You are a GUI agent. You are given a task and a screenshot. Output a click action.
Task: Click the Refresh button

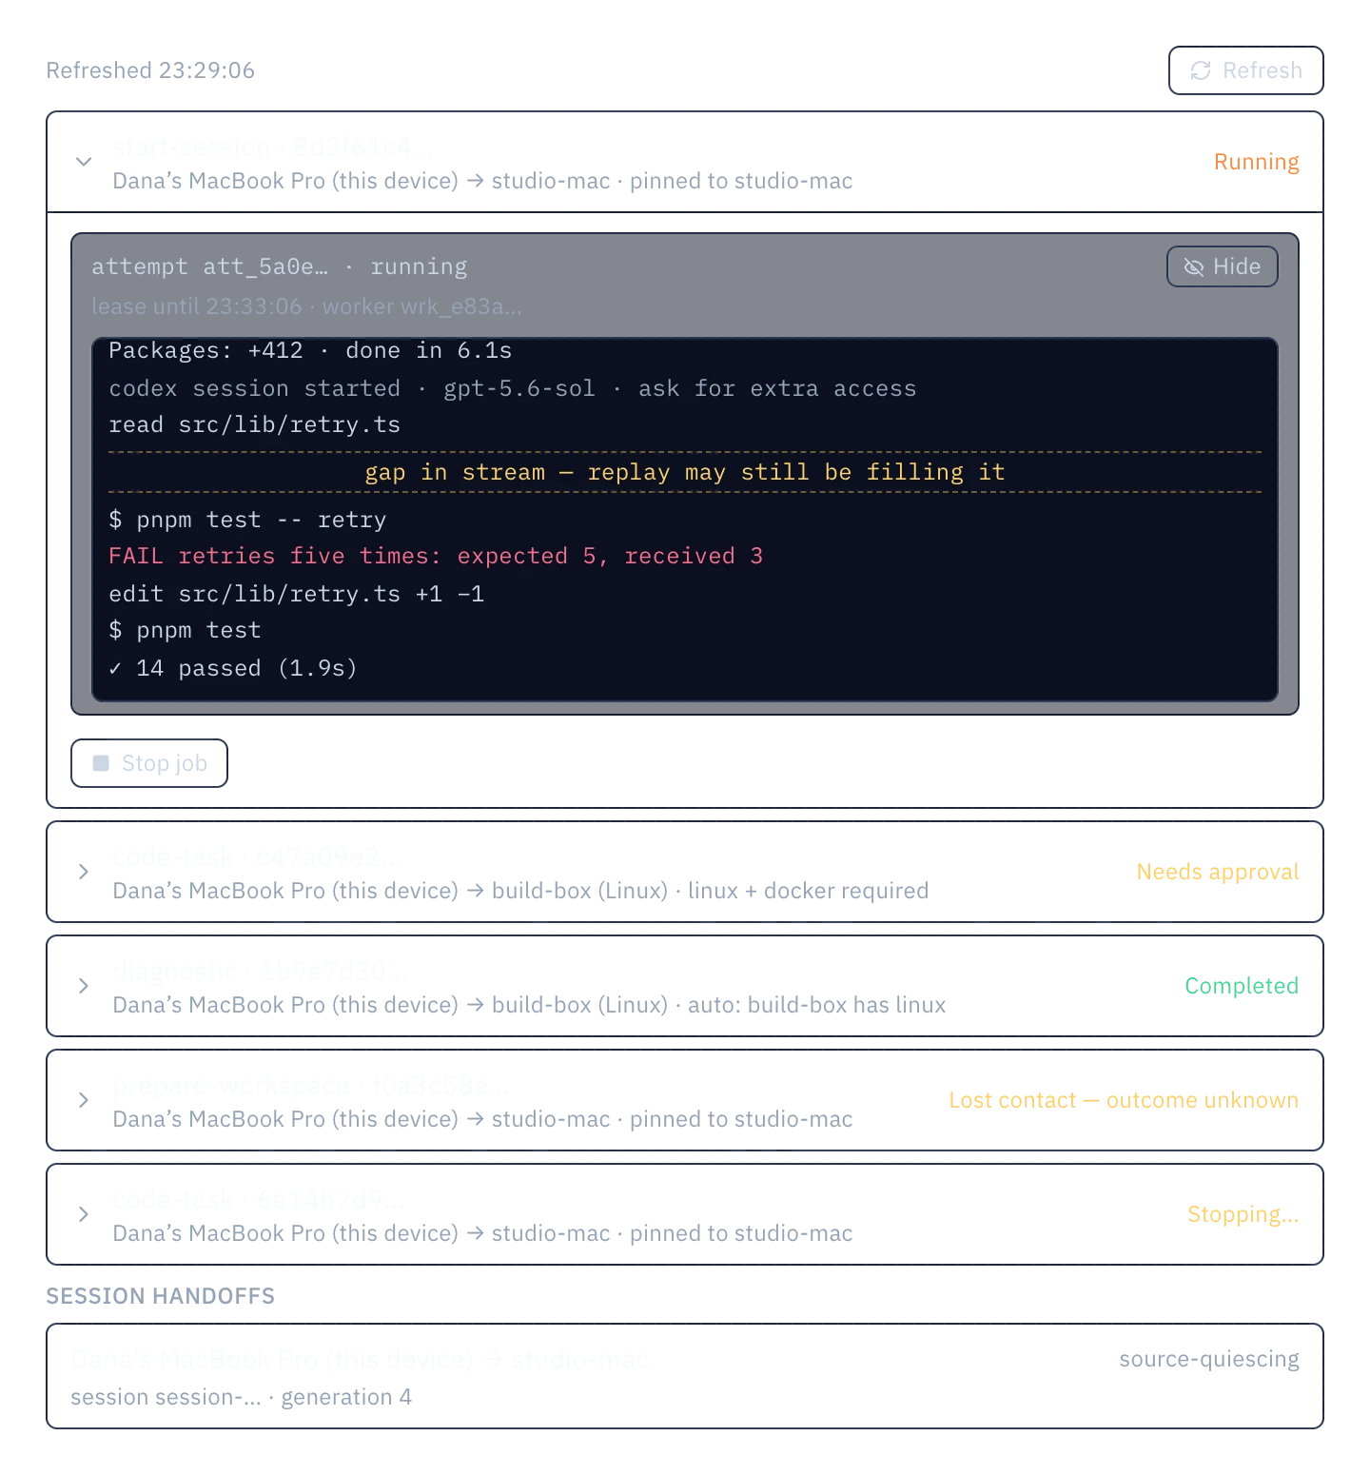coord(1245,70)
